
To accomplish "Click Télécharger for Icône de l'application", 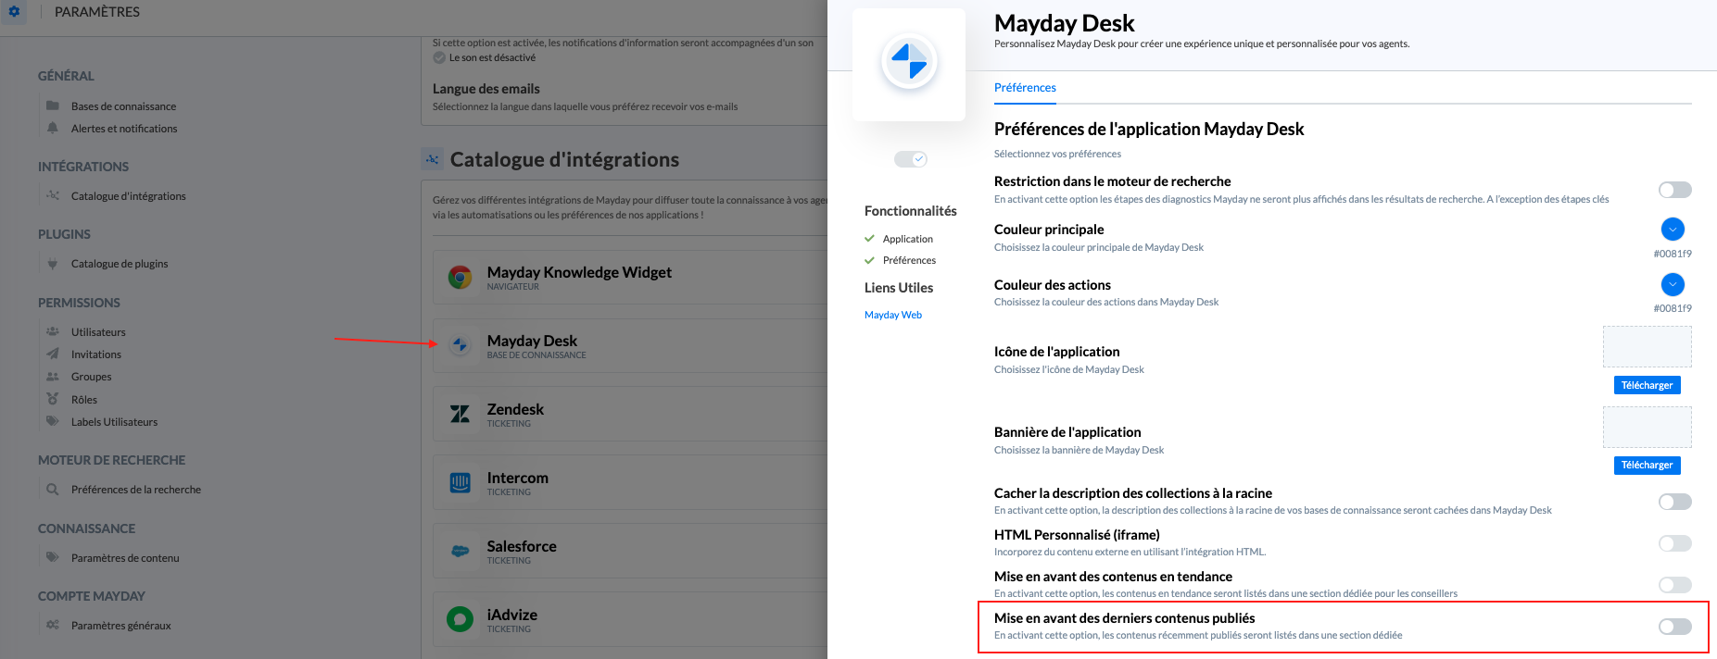I will (1647, 385).
